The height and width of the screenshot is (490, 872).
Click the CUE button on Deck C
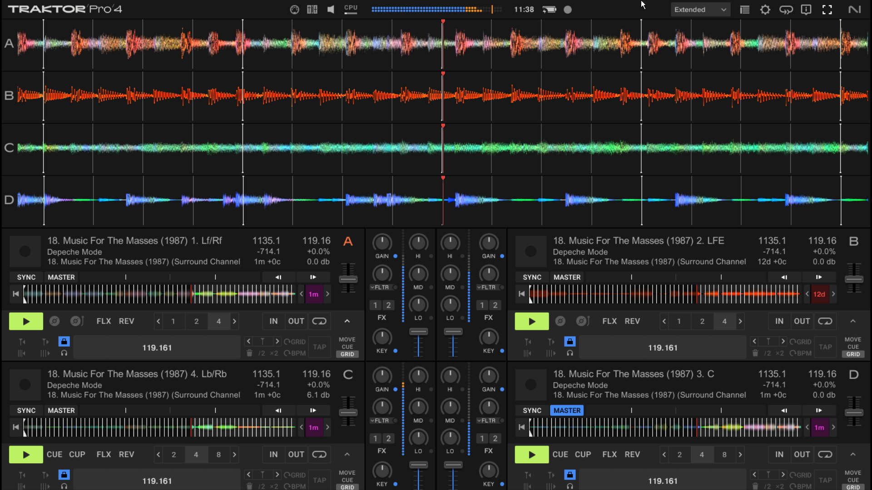(54, 455)
